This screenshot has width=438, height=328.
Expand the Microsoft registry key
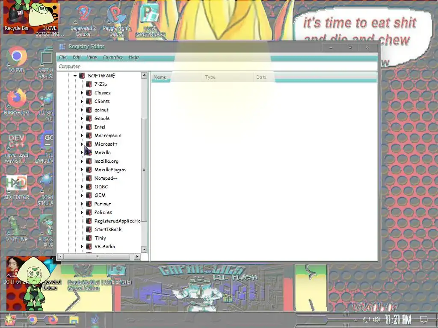pyautogui.click(x=82, y=144)
